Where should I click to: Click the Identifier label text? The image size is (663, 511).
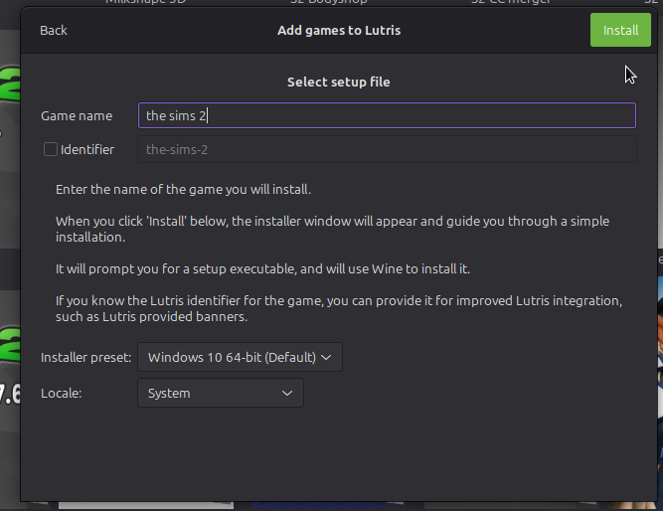86,149
